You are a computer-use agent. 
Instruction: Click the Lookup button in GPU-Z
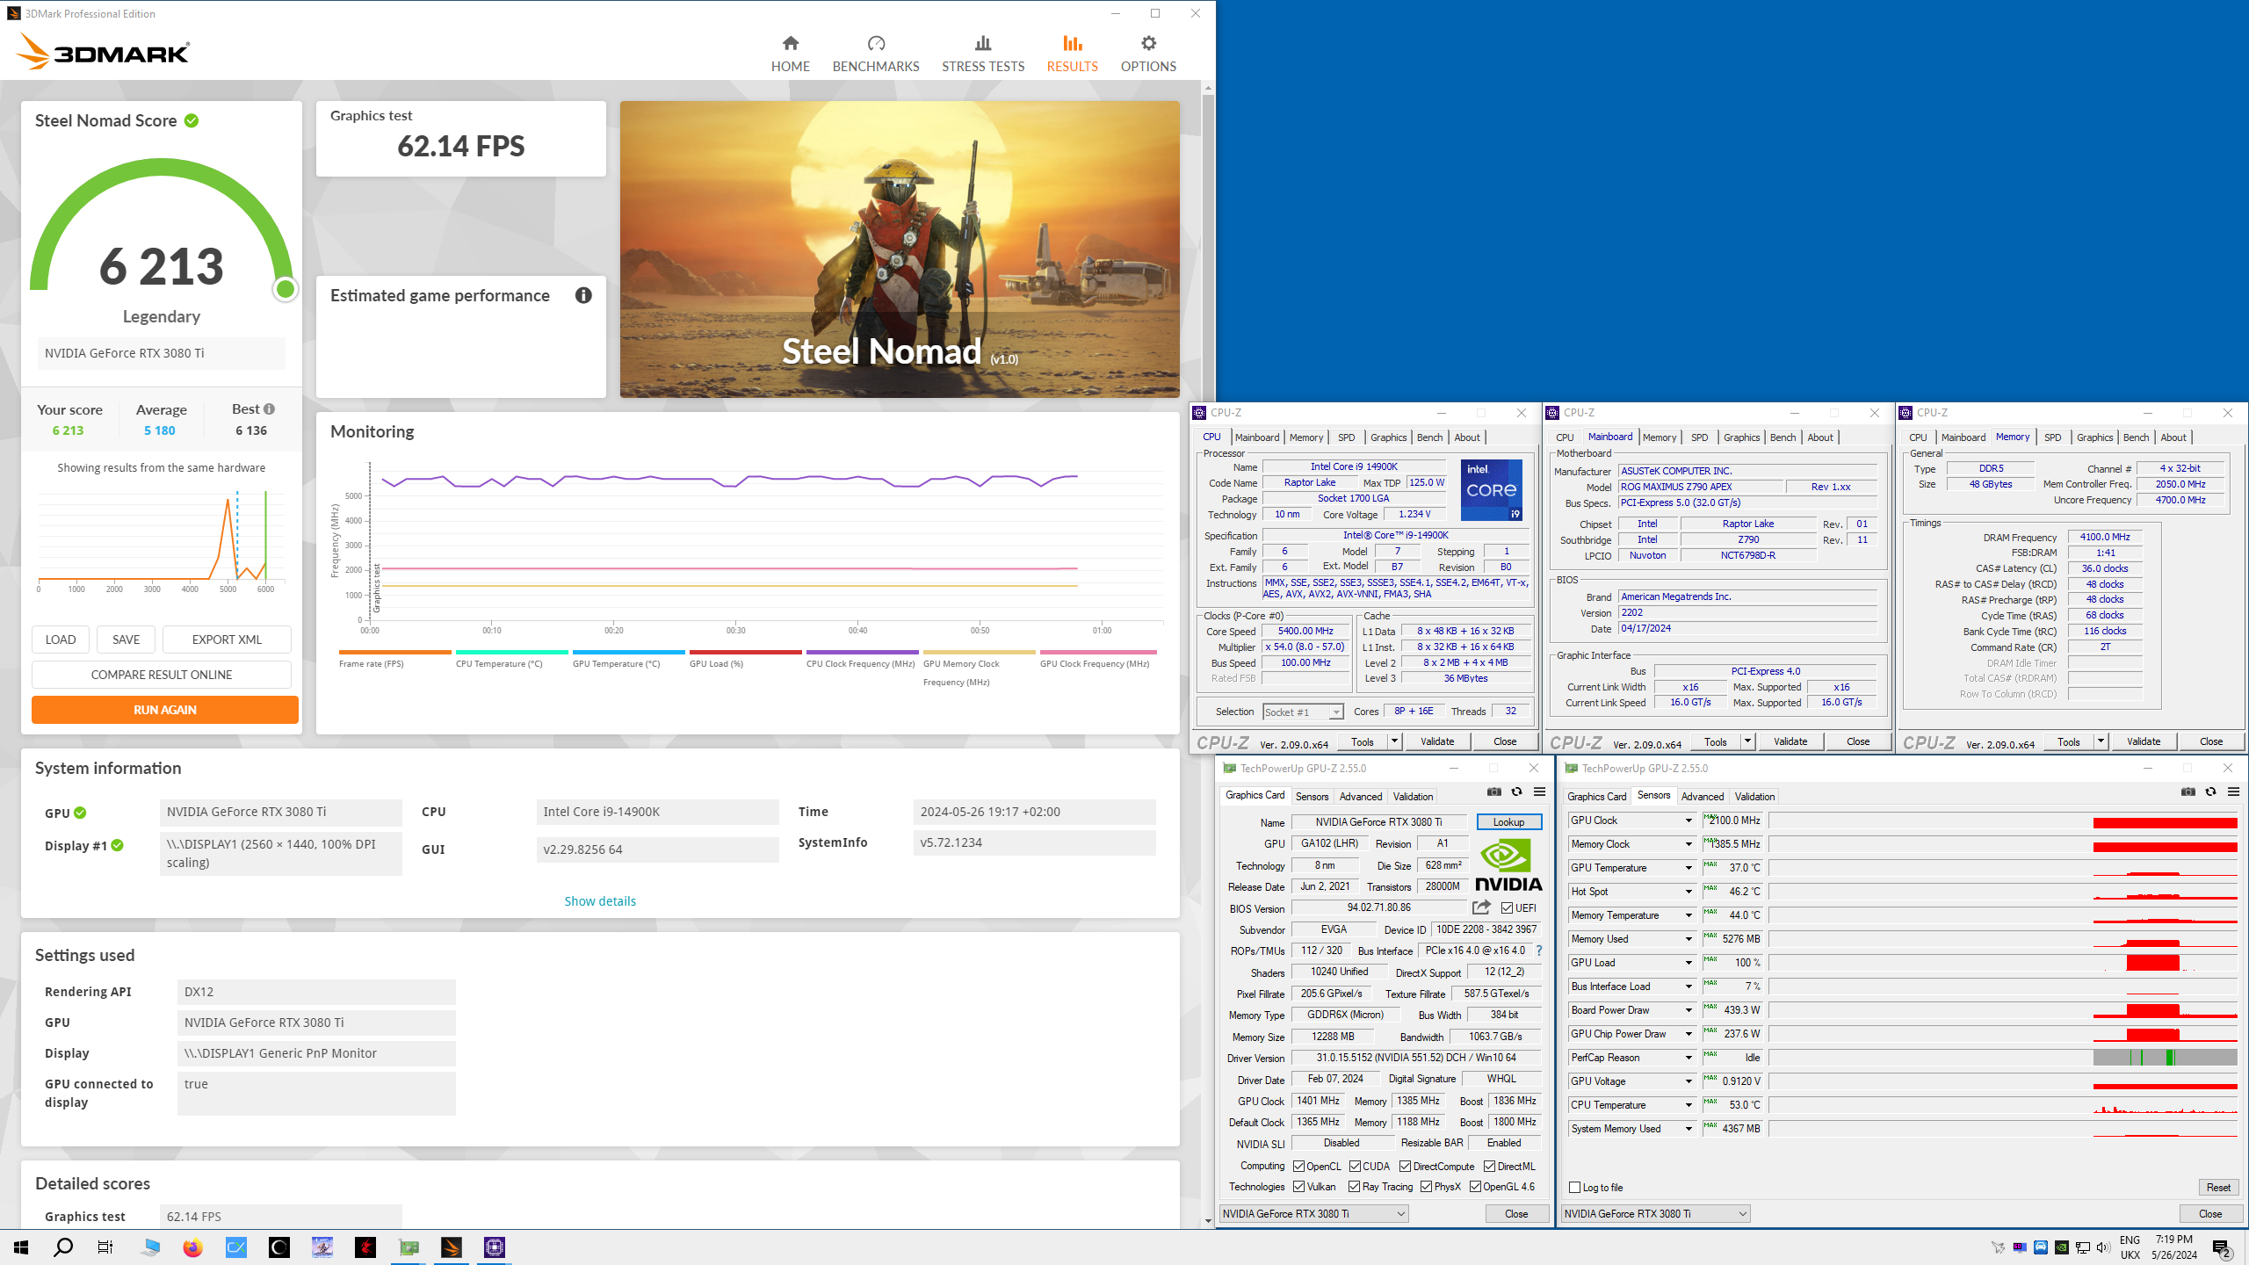[x=1508, y=822]
